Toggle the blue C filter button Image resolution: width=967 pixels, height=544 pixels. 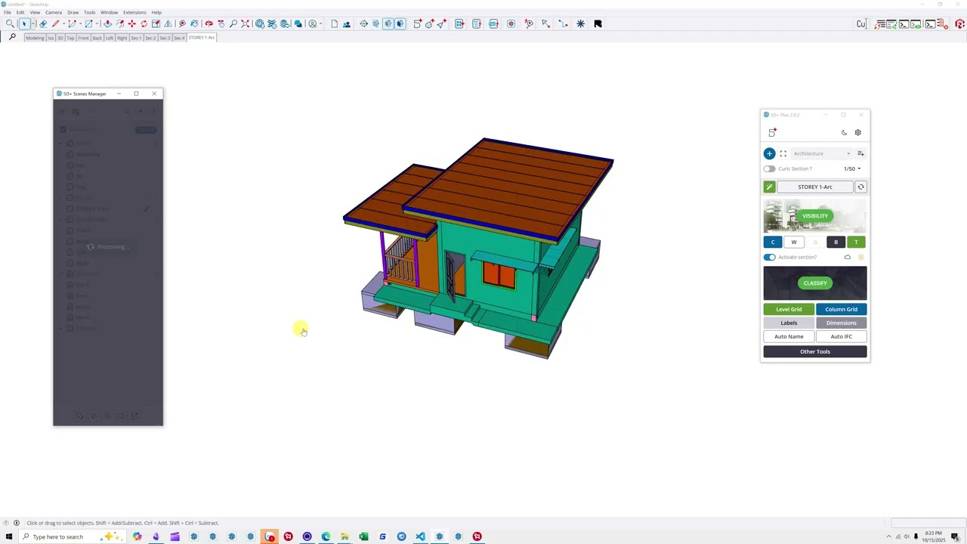point(773,242)
